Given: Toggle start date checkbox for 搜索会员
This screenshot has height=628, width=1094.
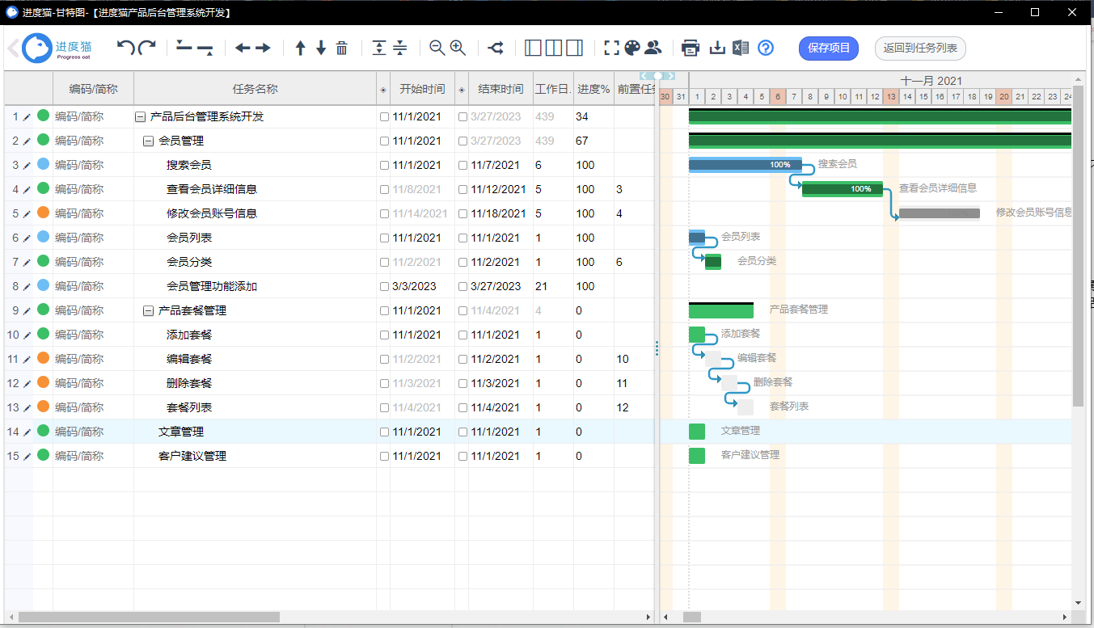Looking at the screenshot, I should 384,165.
